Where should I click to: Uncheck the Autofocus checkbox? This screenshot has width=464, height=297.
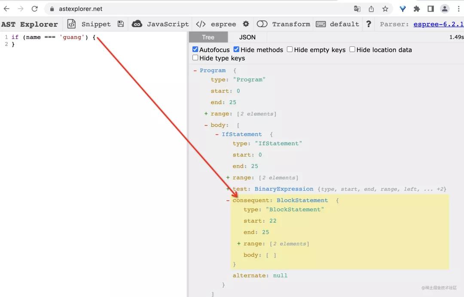[195, 49]
